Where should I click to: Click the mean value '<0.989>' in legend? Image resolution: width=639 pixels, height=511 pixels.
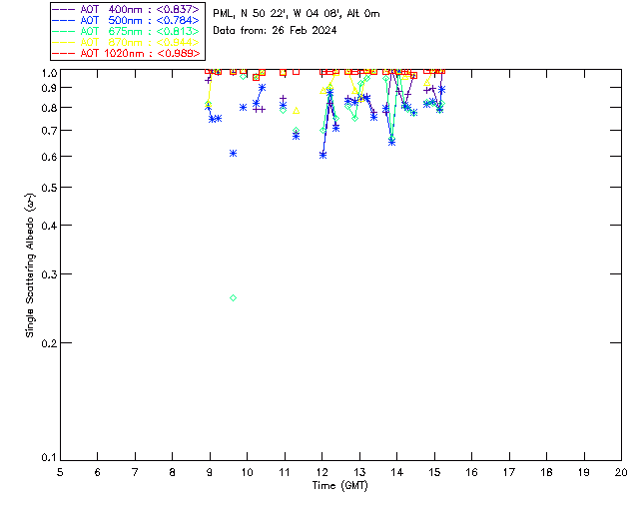coord(178,53)
